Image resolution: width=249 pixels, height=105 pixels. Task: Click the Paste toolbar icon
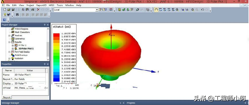point(27,10)
